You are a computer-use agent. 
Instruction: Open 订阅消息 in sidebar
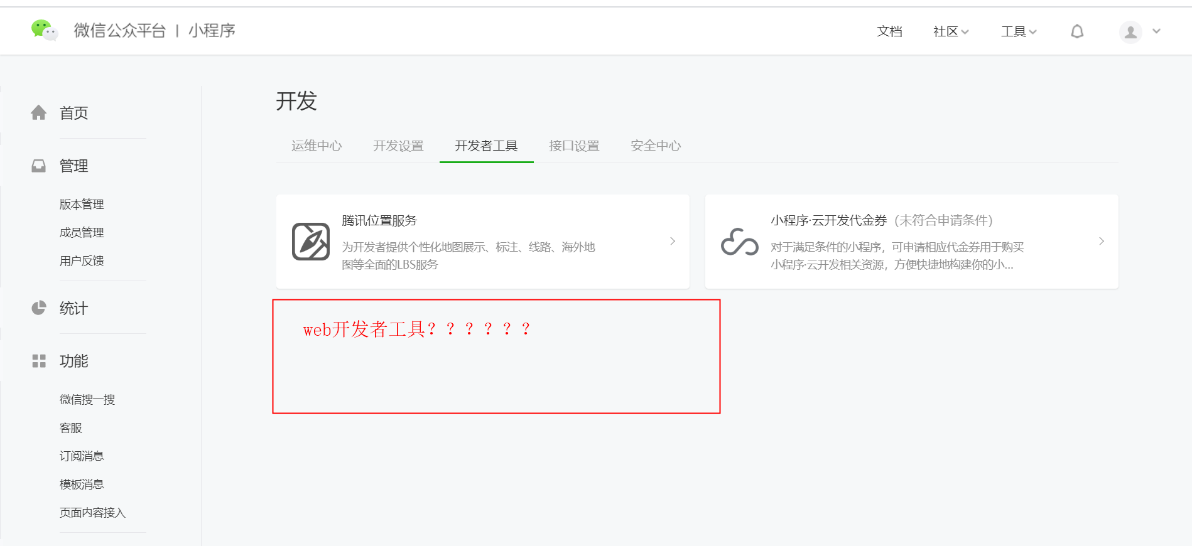click(82, 456)
